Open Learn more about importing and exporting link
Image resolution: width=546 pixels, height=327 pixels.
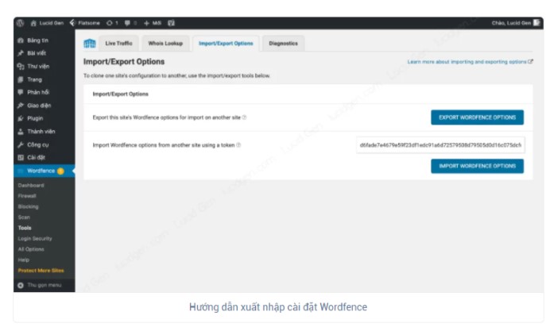point(469,61)
